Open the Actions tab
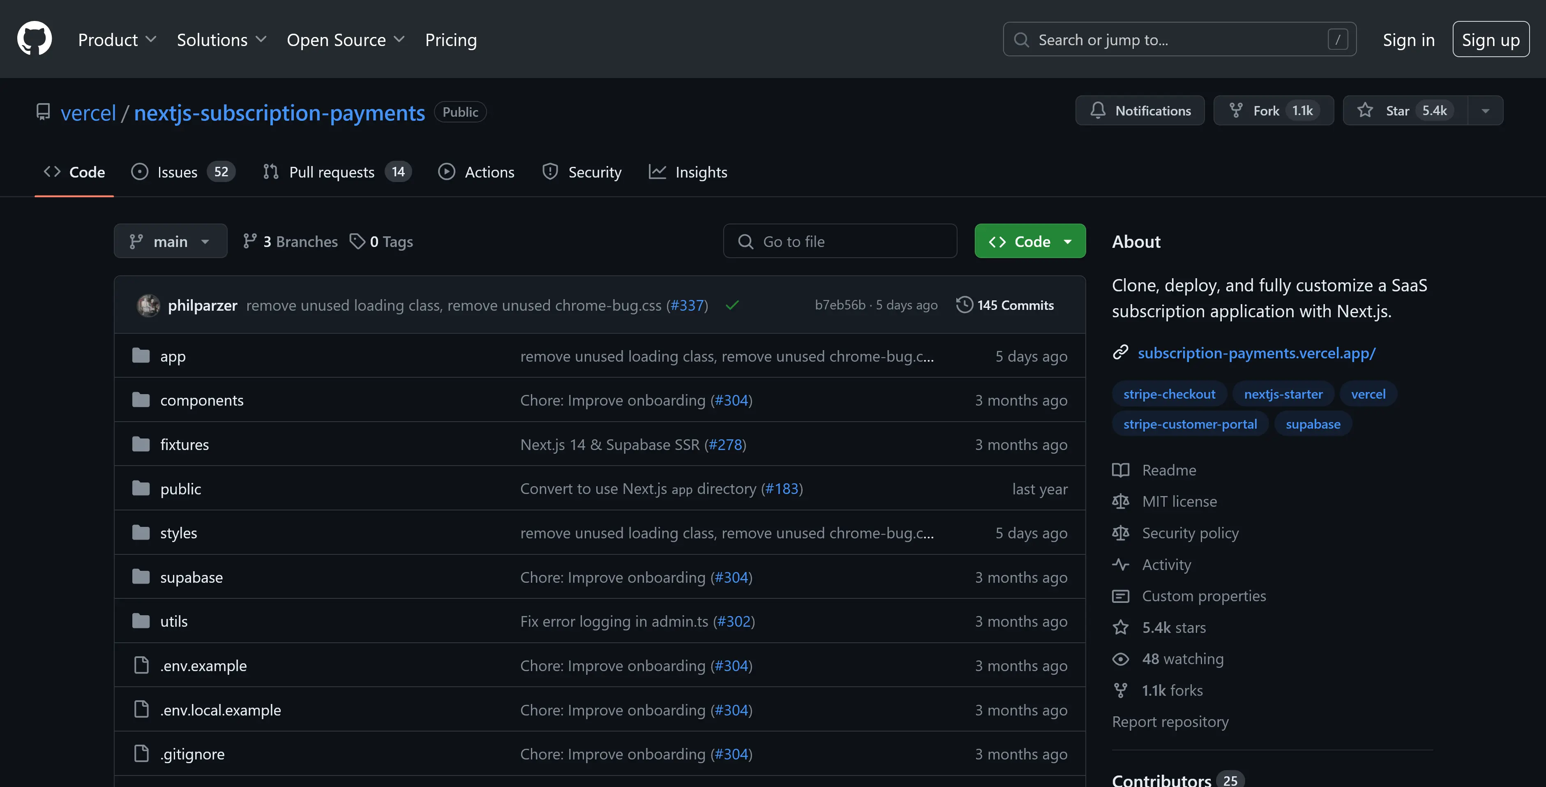1546x787 pixels. 476,172
